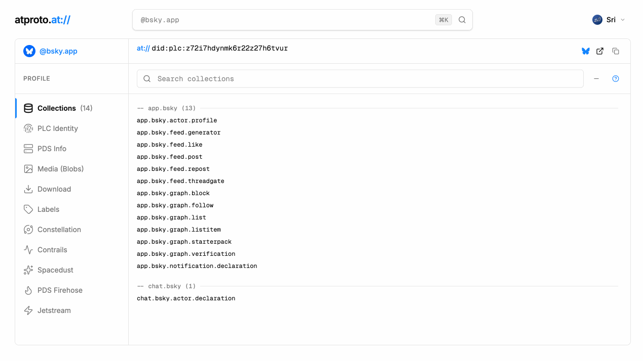The height and width of the screenshot is (361, 643).
Task: Switch to Media (Blobs) section
Action: click(x=60, y=169)
